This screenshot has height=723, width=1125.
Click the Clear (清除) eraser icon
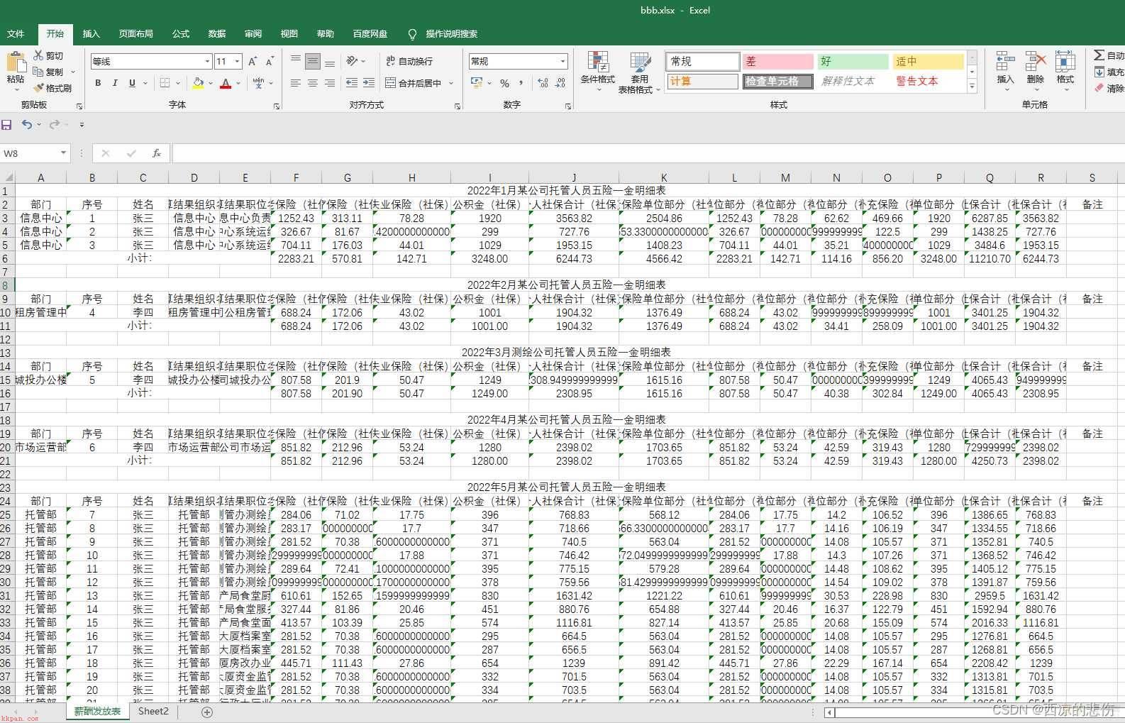click(x=1099, y=88)
